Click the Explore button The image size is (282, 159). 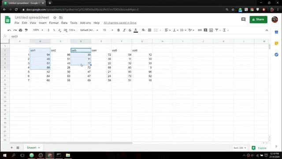[259, 148]
